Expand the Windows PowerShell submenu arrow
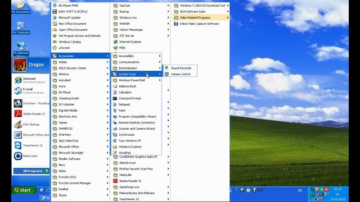The width and height of the screenshot is (360, 202). pos(160,80)
